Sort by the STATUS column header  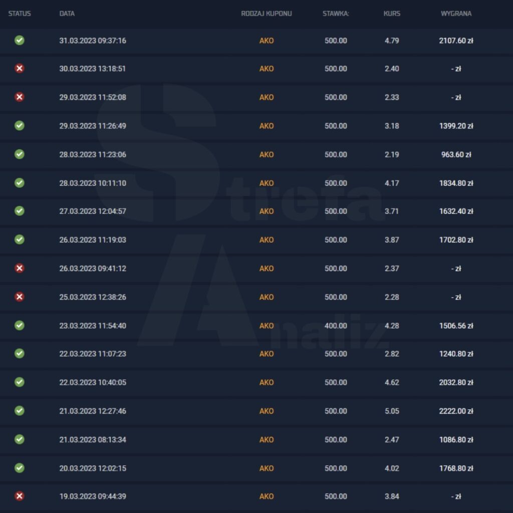[x=20, y=14]
